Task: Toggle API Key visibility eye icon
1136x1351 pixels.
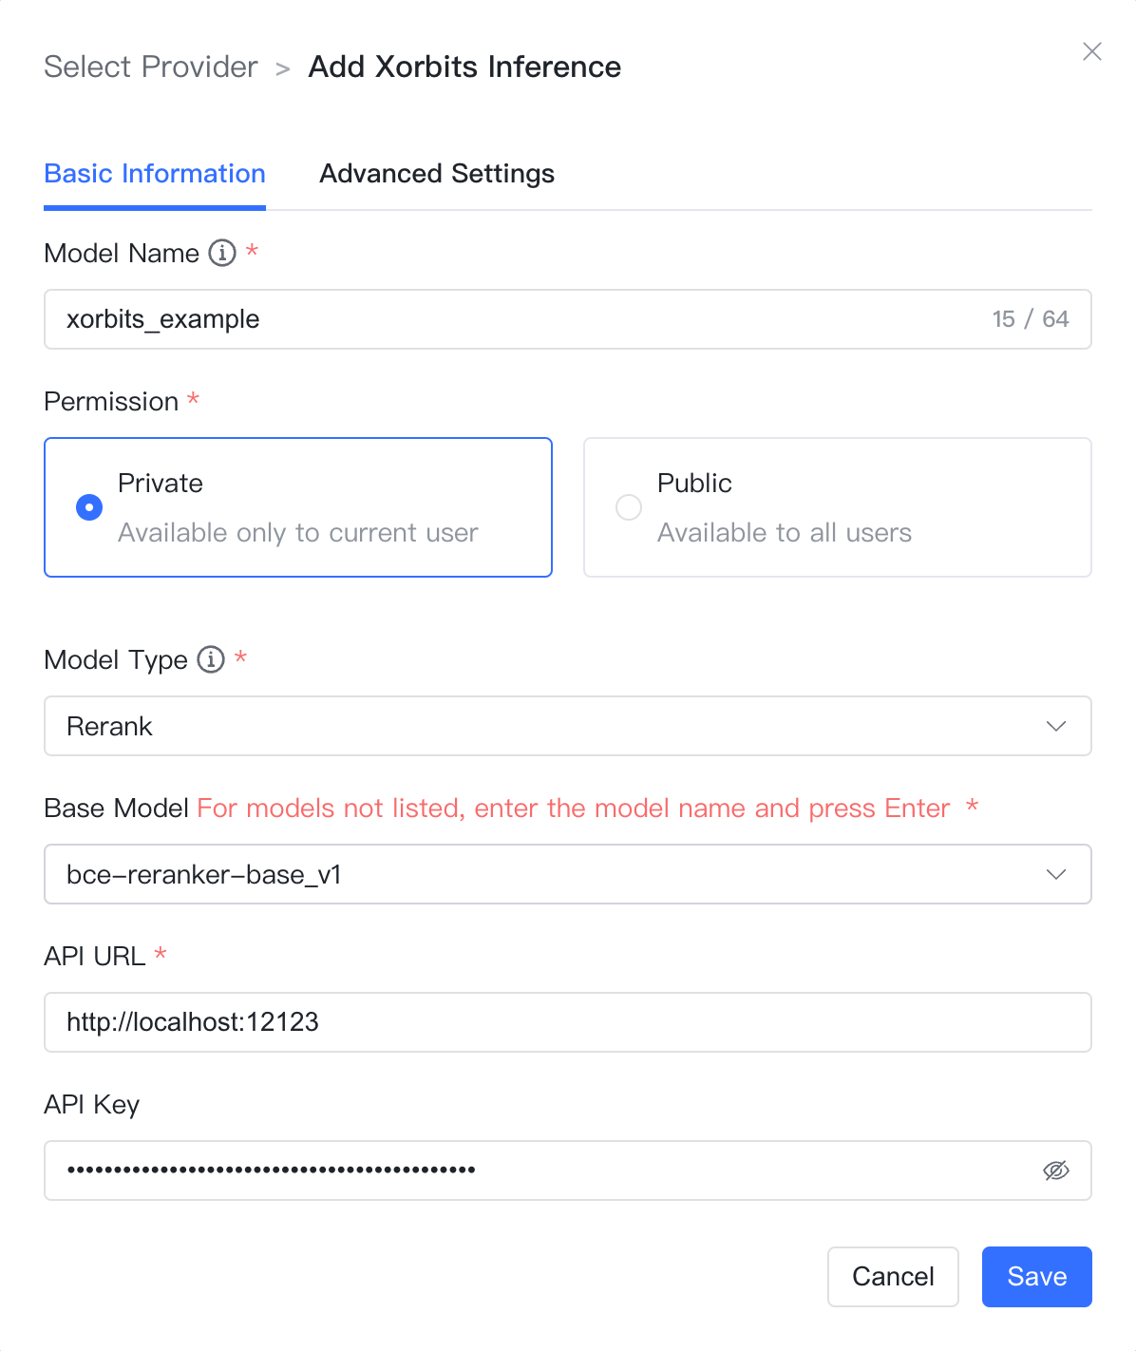Action: point(1056,1170)
